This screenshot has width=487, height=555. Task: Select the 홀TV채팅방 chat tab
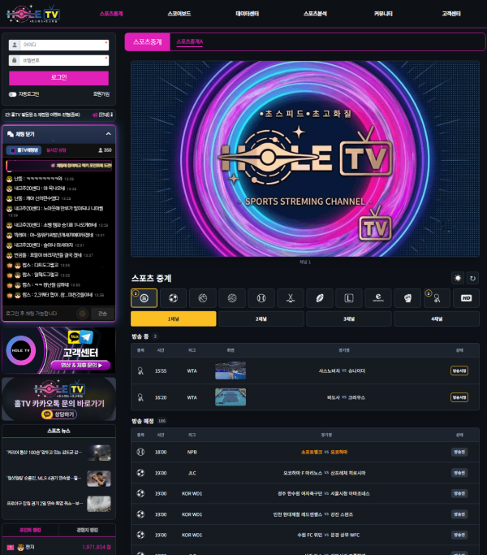pos(24,150)
